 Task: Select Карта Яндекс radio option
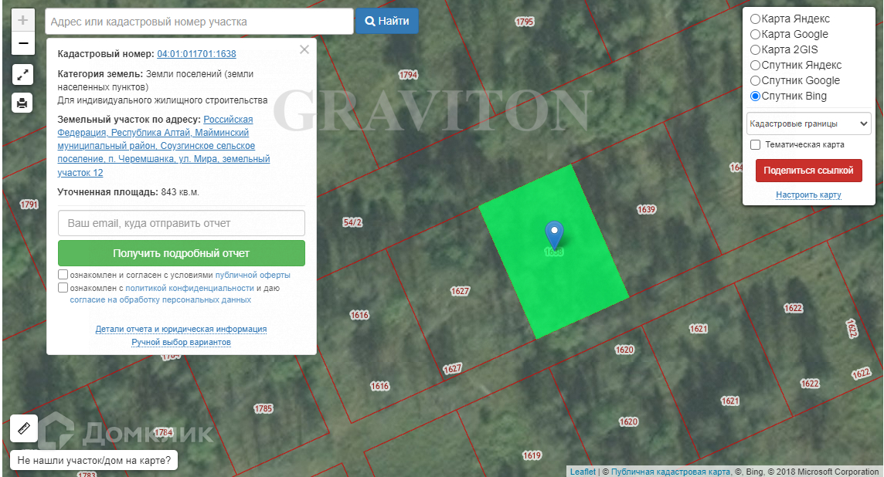756,19
